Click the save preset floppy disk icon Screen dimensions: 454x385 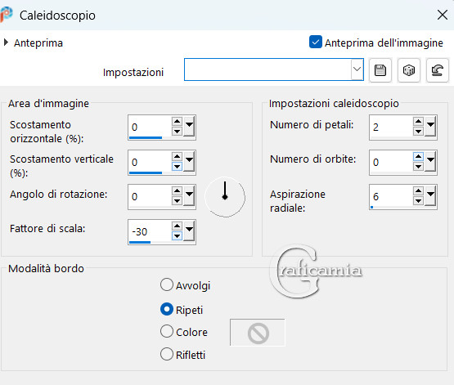(380, 70)
